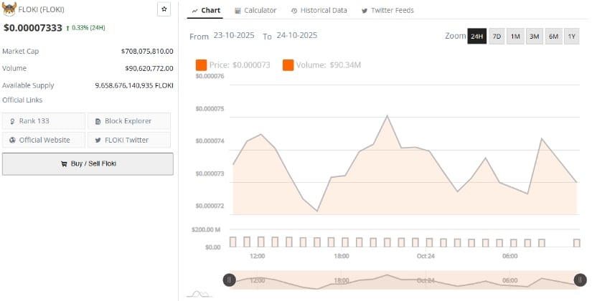Select the 24H zoom range
Image resolution: width=592 pixels, height=301 pixels.
[x=477, y=37]
